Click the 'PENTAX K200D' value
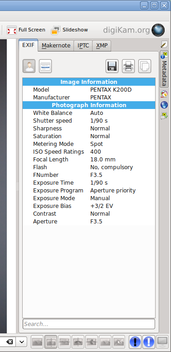 click(111, 90)
